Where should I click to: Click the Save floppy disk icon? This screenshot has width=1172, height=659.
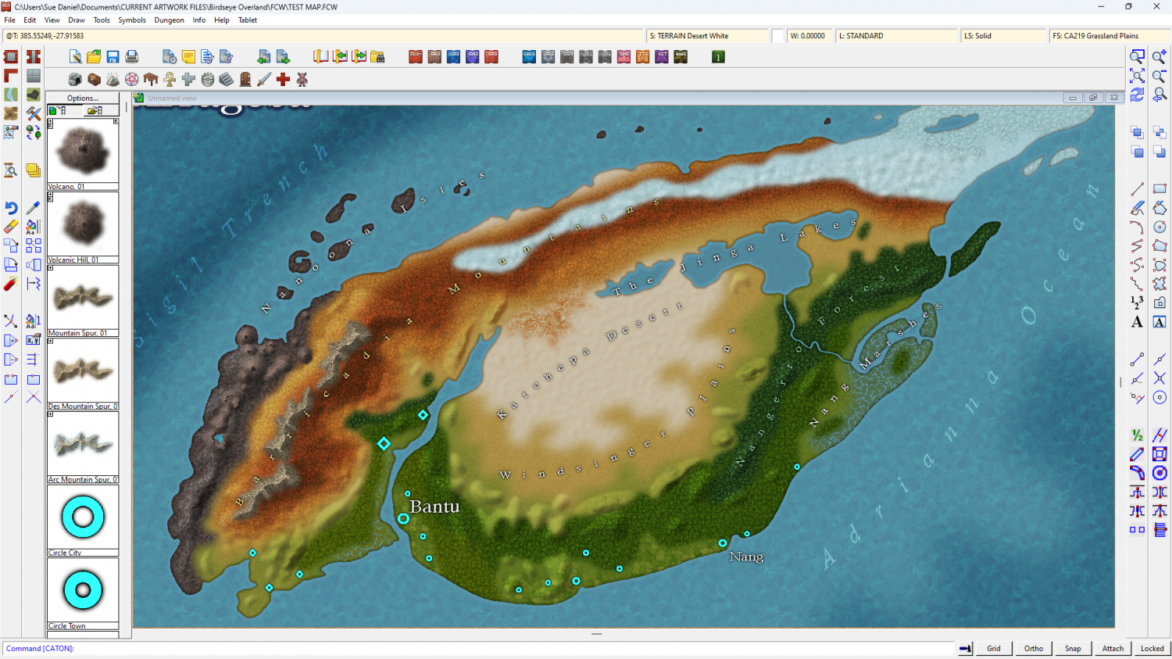[113, 56]
